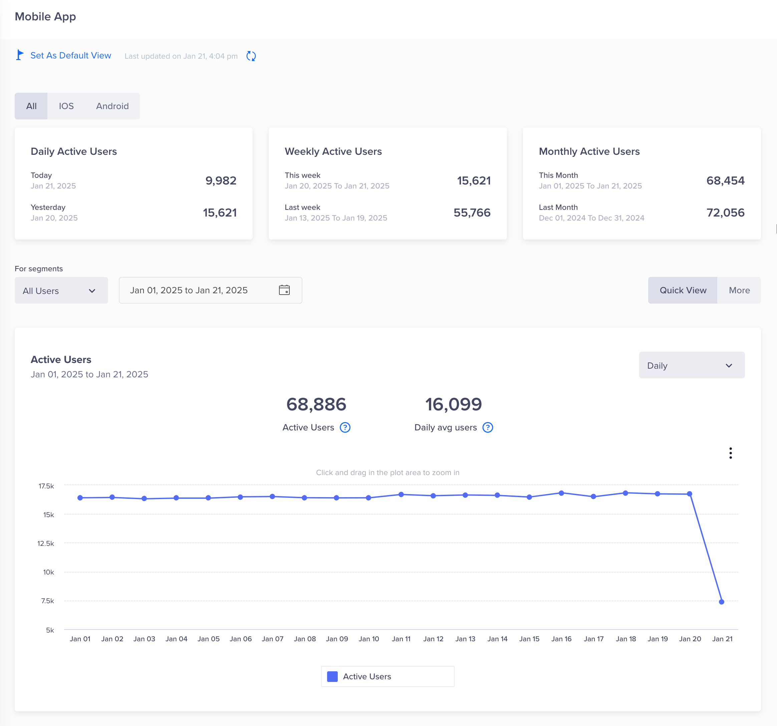Click the Active Users chart title
Viewport: 777px width, 726px height.
pos(61,359)
